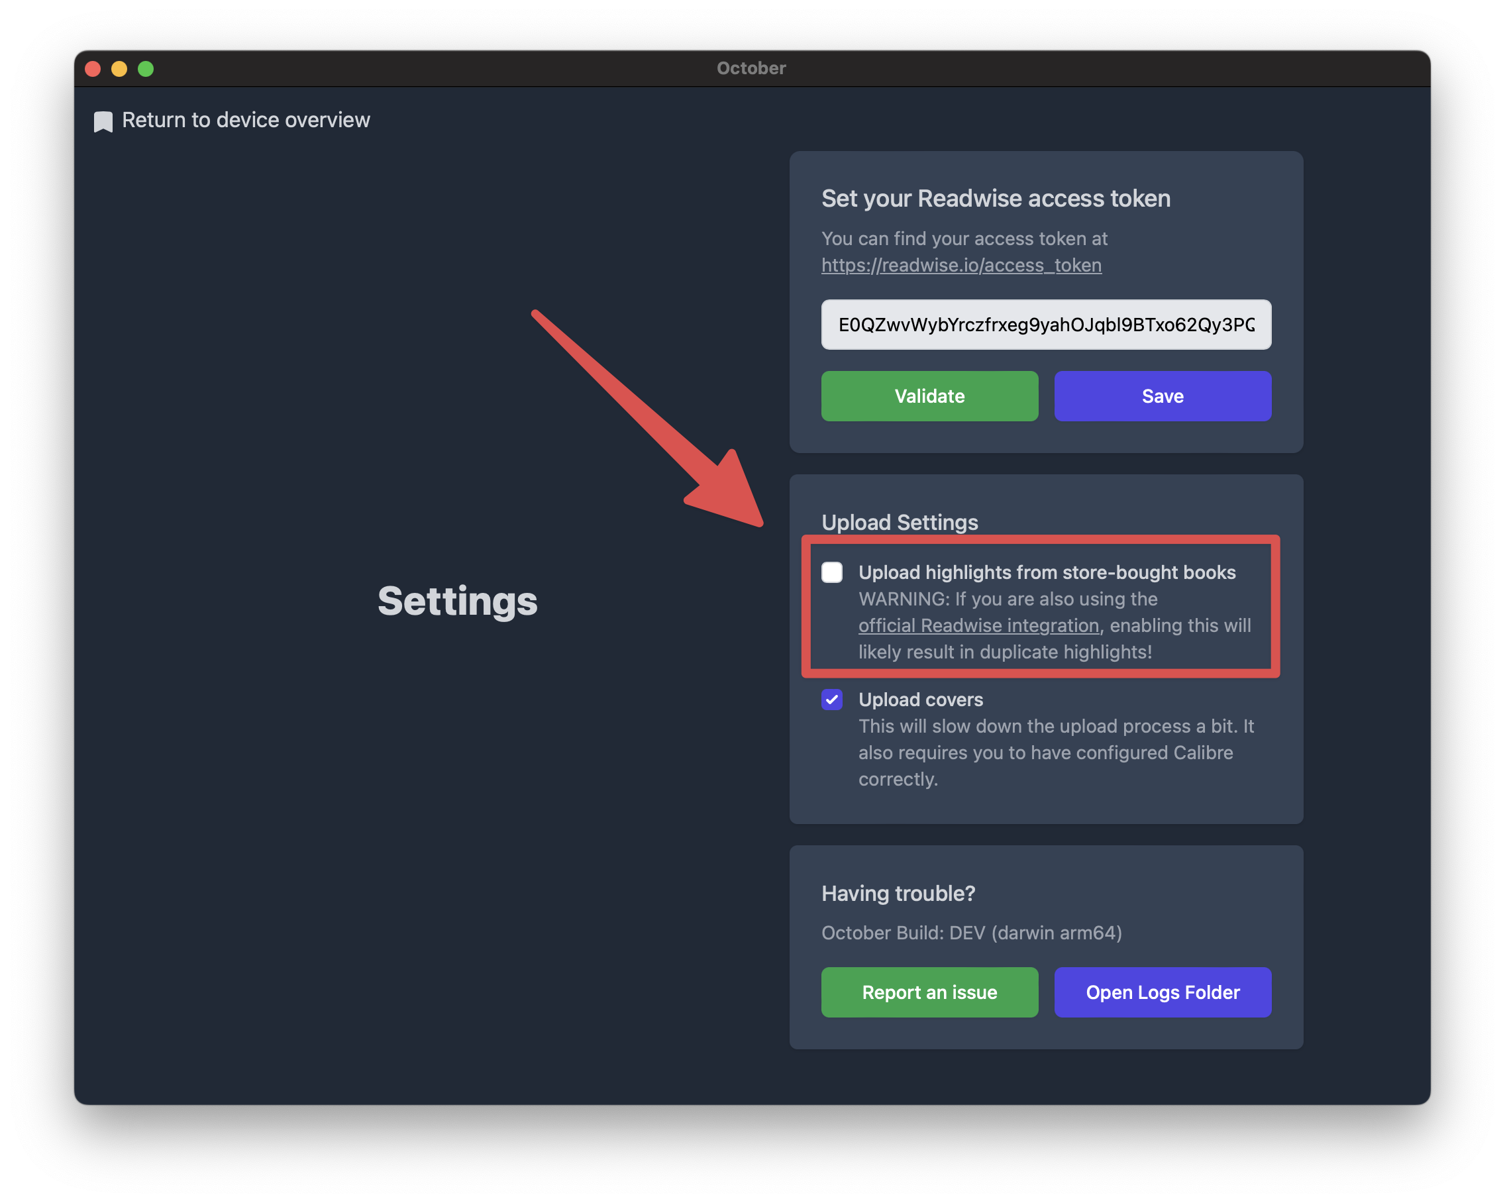Save the access token
This screenshot has width=1505, height=1203.
(x=1163, y=396)
